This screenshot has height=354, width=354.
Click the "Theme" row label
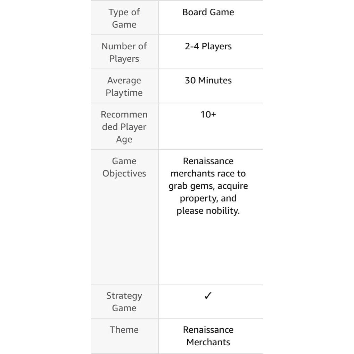coord(124,330)
